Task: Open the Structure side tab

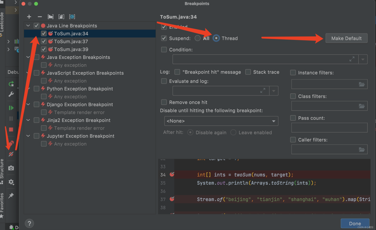Action: pyautogui.click(x=2, y=169)
